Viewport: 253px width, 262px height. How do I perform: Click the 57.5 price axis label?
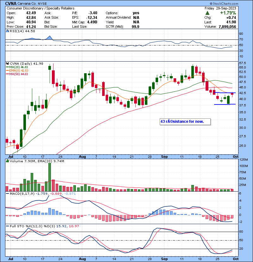tap(243, 63)
